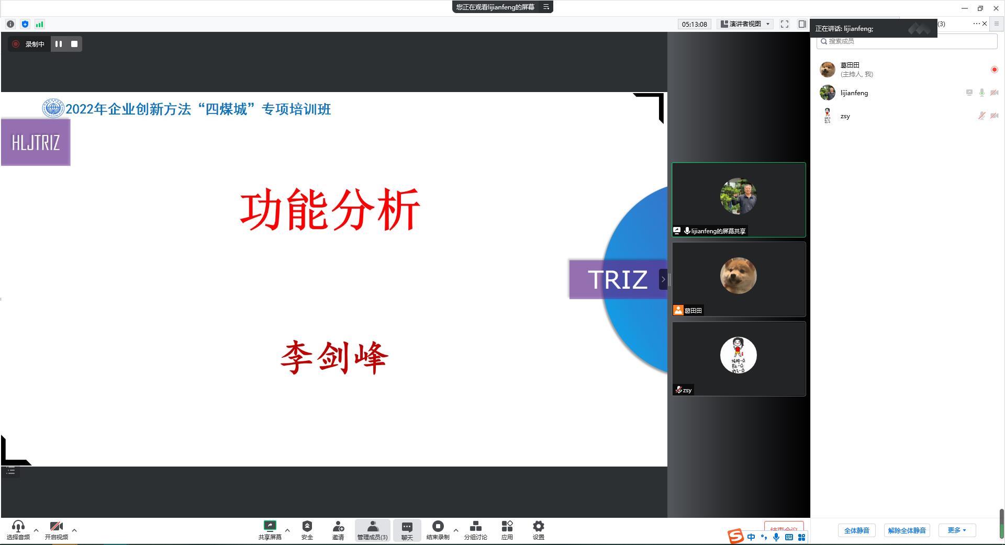Open the 设置 settings gear
Image resolution: width=1005 pixels, height=545 pixels.
(x=538, y=526)
